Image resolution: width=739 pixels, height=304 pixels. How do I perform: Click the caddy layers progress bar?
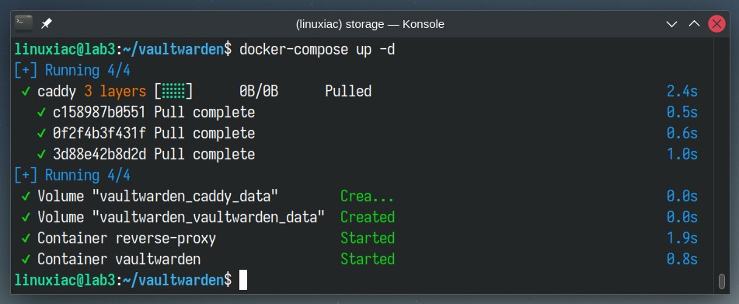[x=173, y=91]
